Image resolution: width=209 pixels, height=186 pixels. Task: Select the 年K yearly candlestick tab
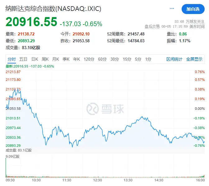[x=77, y=59]
